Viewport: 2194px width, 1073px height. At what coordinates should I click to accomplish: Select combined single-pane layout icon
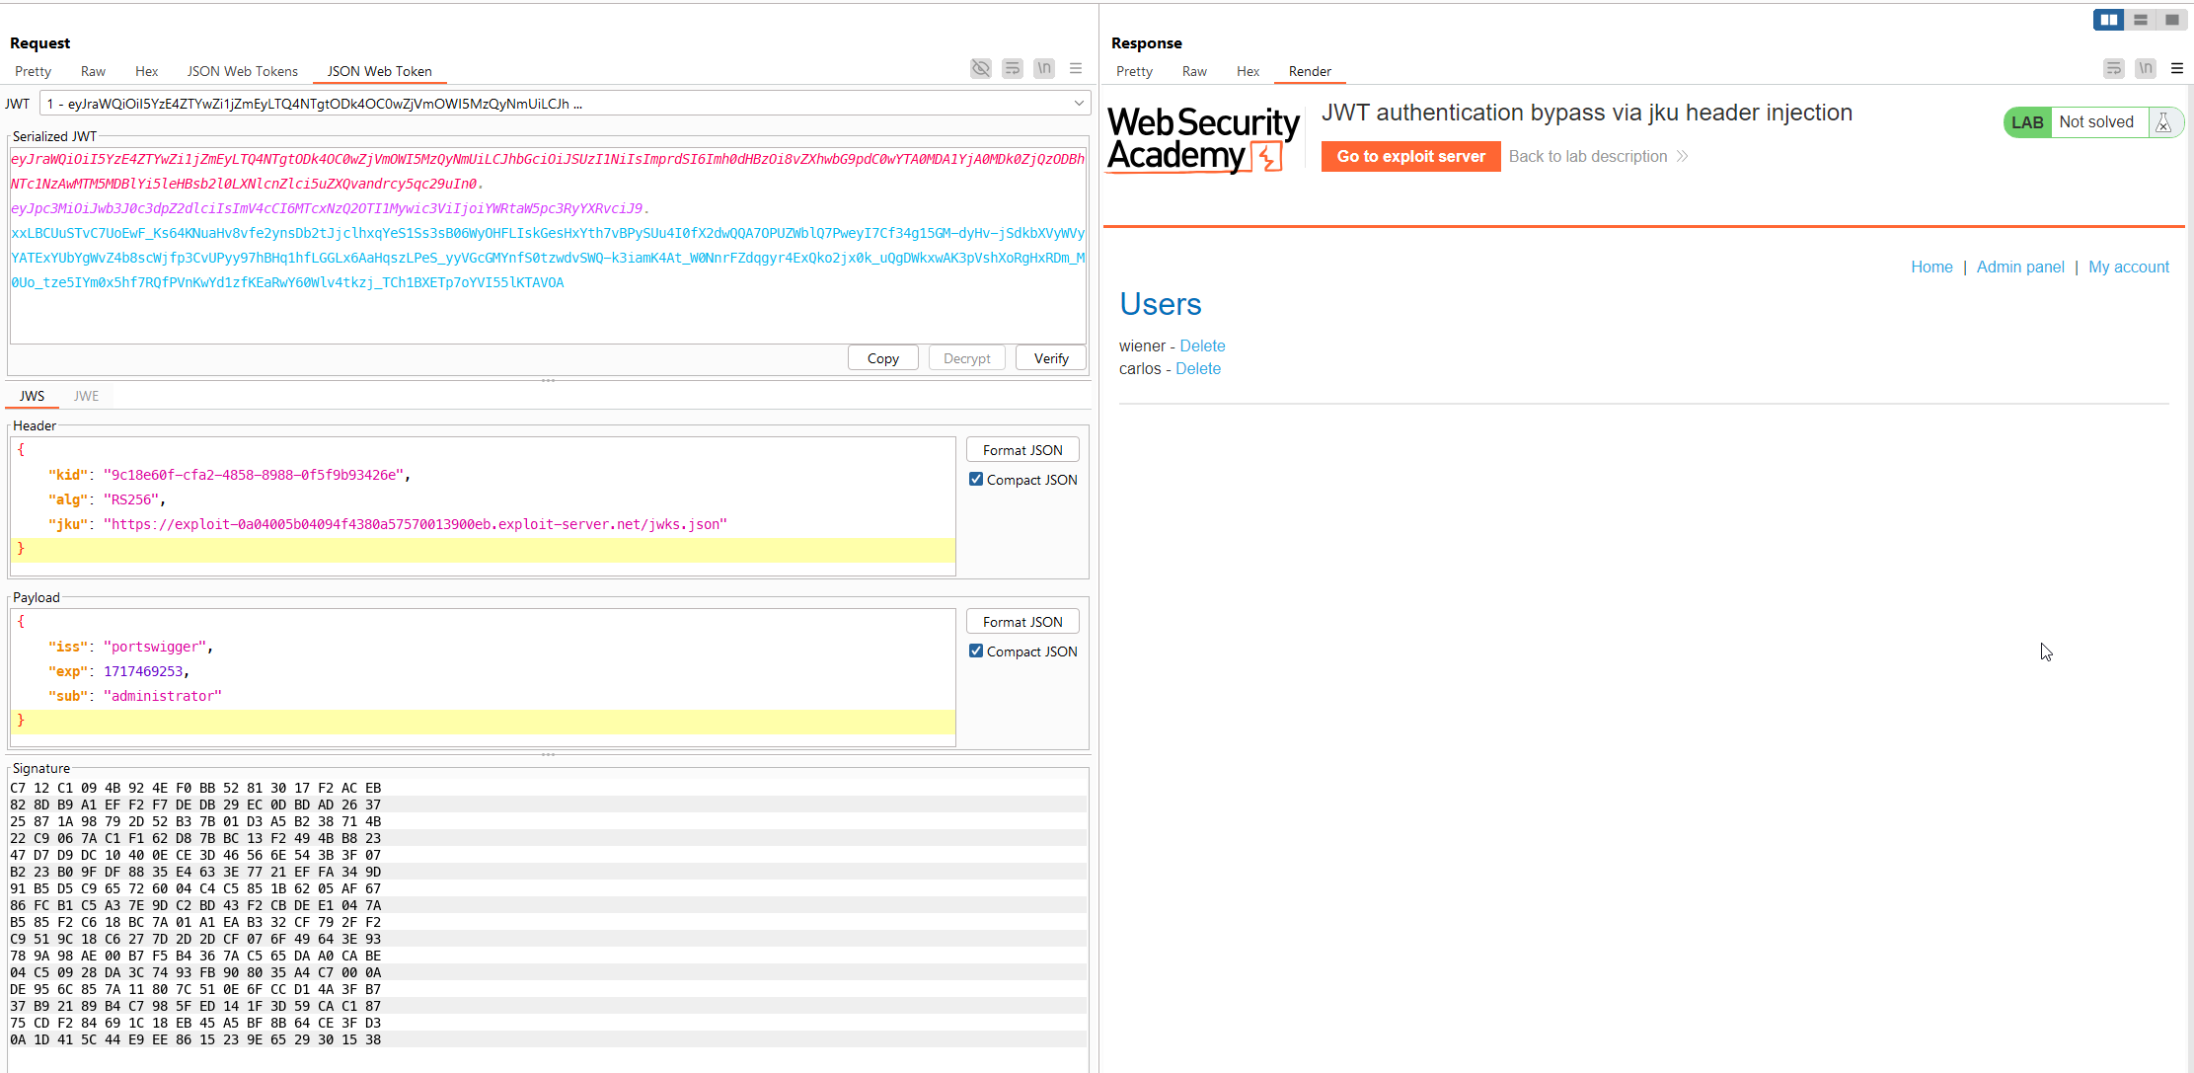(x=2171, y=20)
